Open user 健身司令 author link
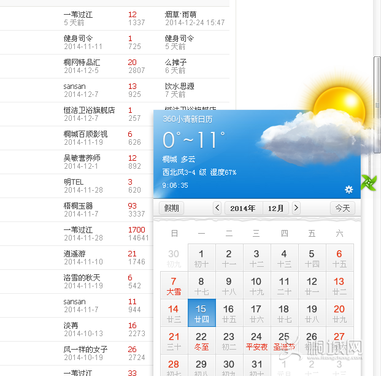 coord(78,39)
